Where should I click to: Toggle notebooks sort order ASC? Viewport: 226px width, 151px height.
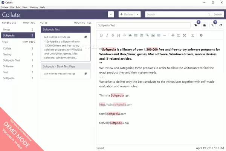pyautogui.click(x=33, y=23)
